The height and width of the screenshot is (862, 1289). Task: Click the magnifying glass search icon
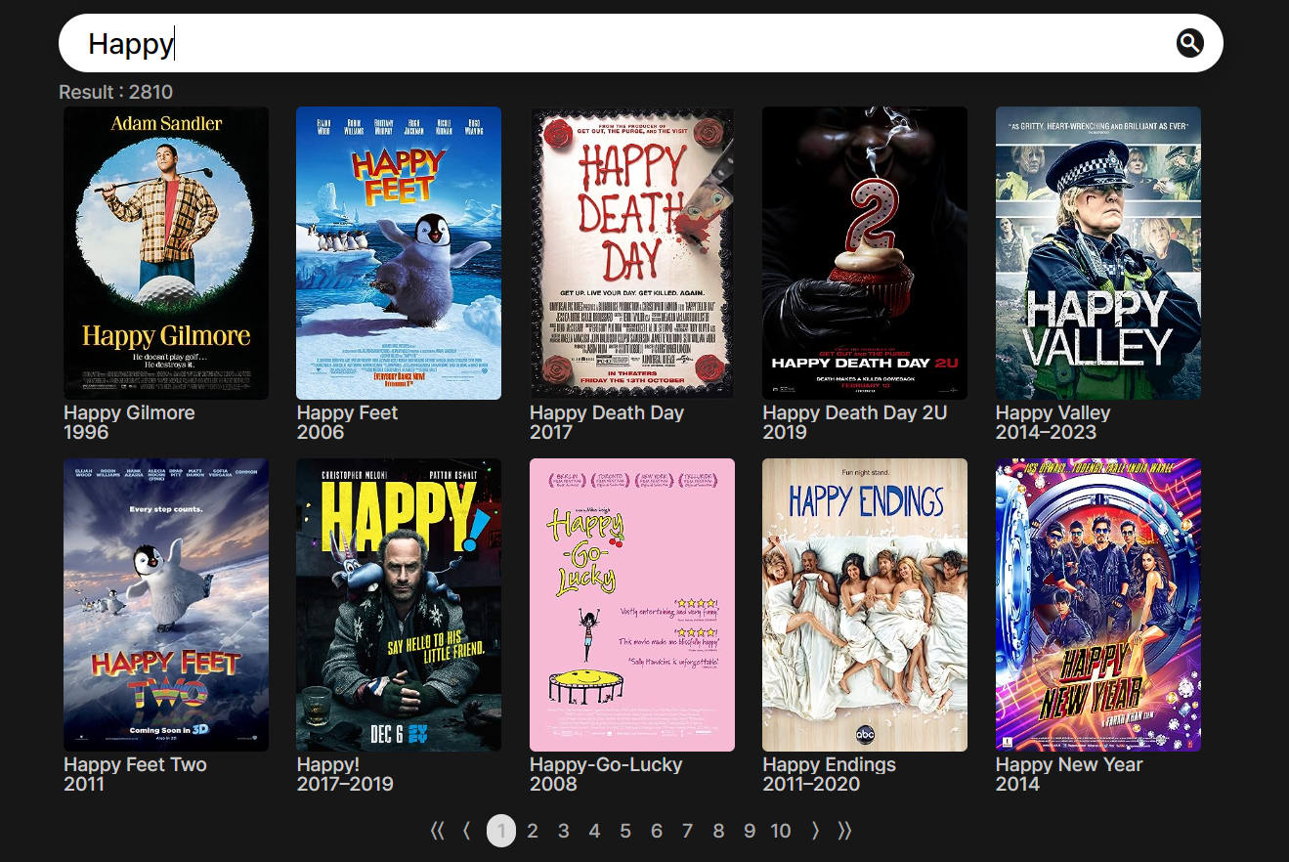tap(1189, 43)
